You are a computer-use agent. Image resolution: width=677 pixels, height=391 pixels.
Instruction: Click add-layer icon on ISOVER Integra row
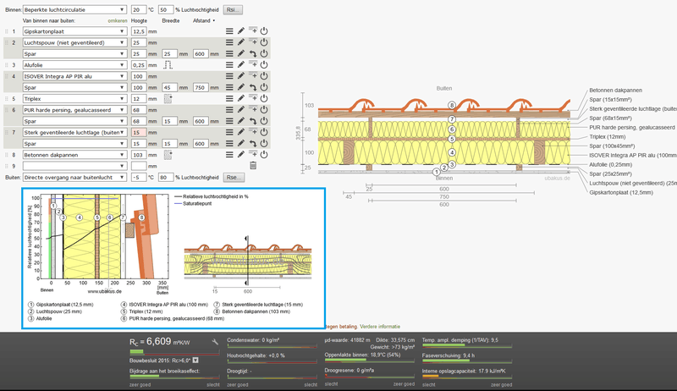252,76
